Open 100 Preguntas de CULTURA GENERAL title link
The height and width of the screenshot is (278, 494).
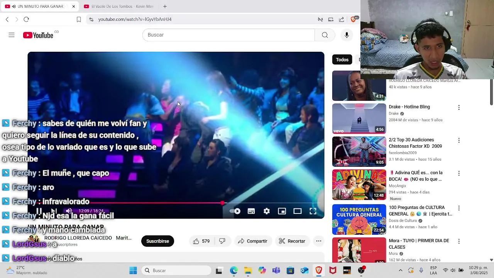tap(420, 211)
